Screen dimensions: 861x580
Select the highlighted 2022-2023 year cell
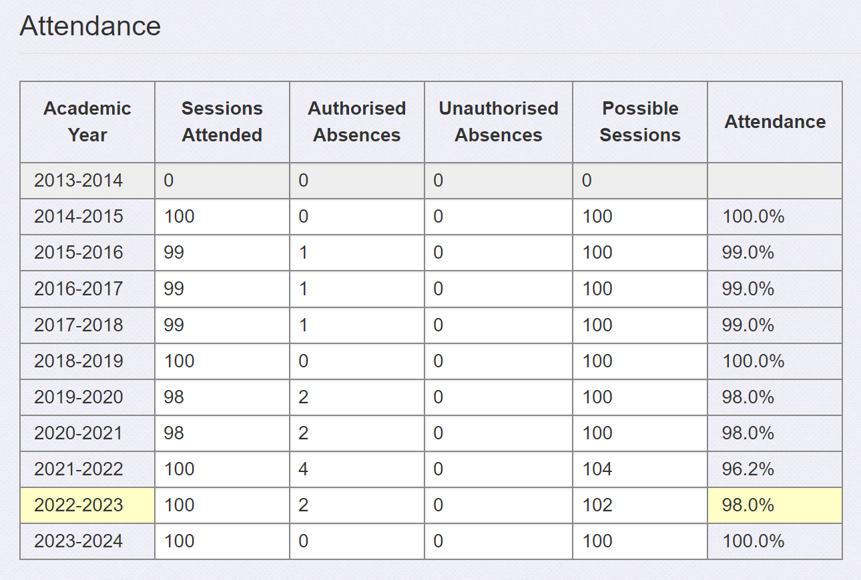[x=87, y=505]
